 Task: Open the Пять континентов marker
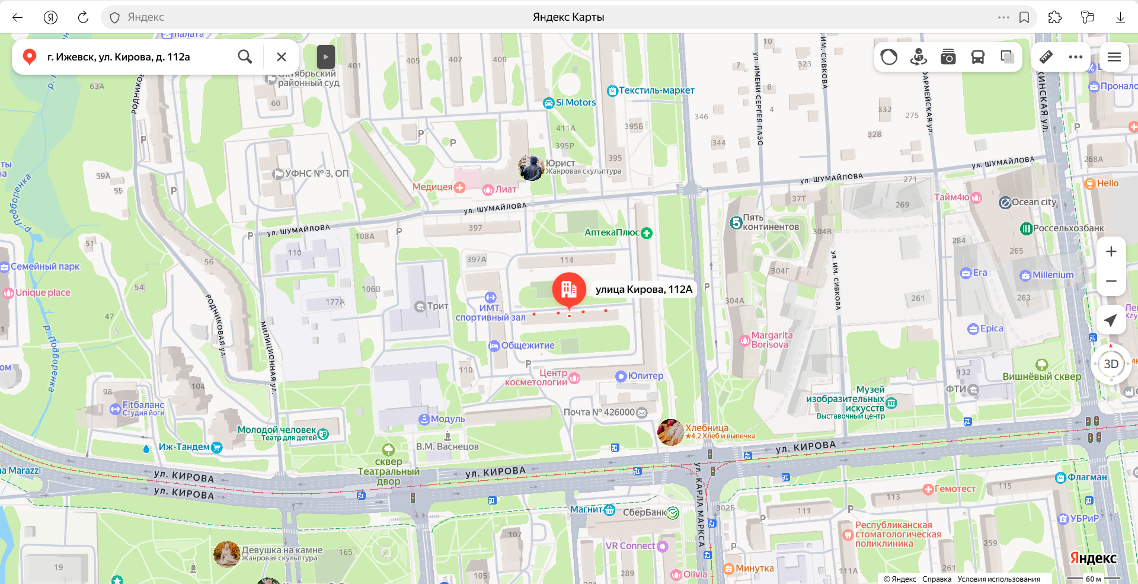736,223
